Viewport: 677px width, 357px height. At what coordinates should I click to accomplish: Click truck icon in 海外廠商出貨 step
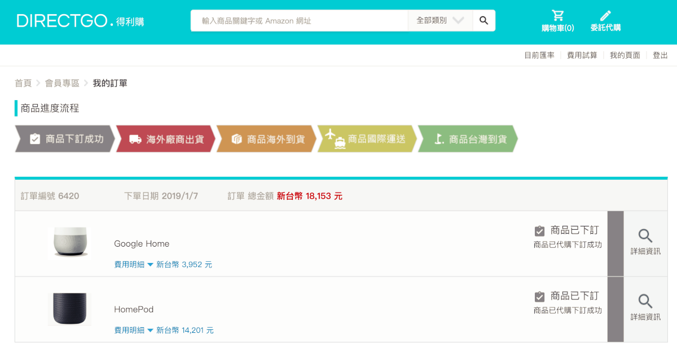tap(135, 139)
